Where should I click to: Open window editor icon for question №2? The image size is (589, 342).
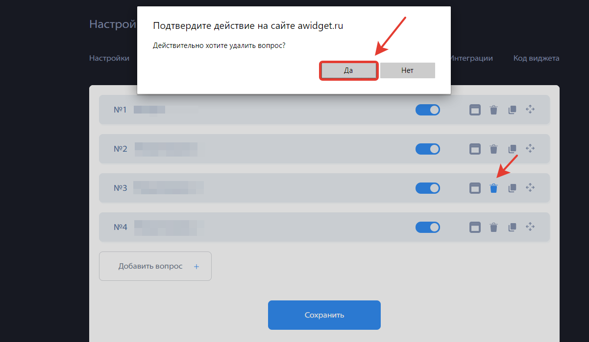coord(475,149)
